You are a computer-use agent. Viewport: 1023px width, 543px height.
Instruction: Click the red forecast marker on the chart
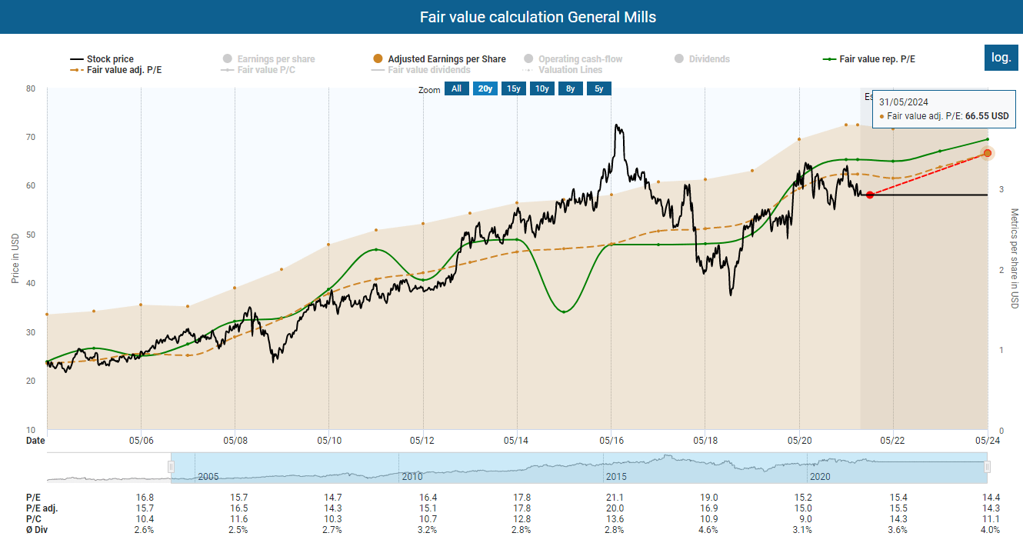click(869, 195)
